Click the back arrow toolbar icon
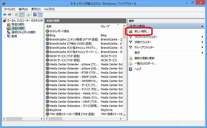 (5, 15)
